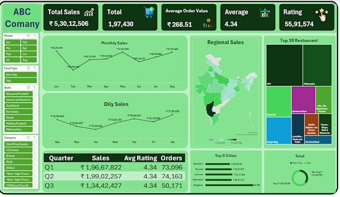Pick Aug in the Month slicer
Screen dimensions: 340x197
[29, 60]
